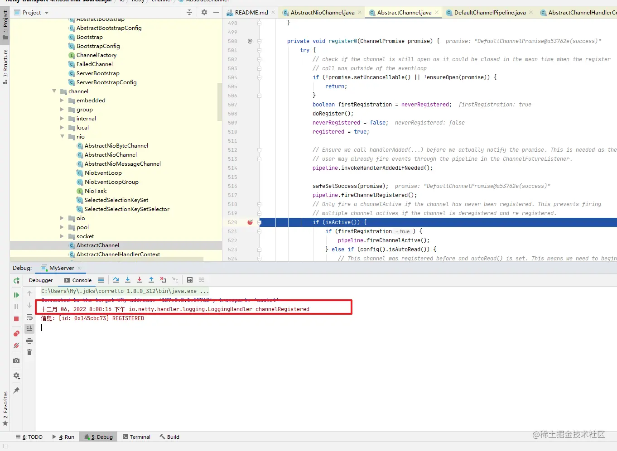Rerun the MySerer debug session
Viewport: 617px width, 451px height.
pos(16,281)
